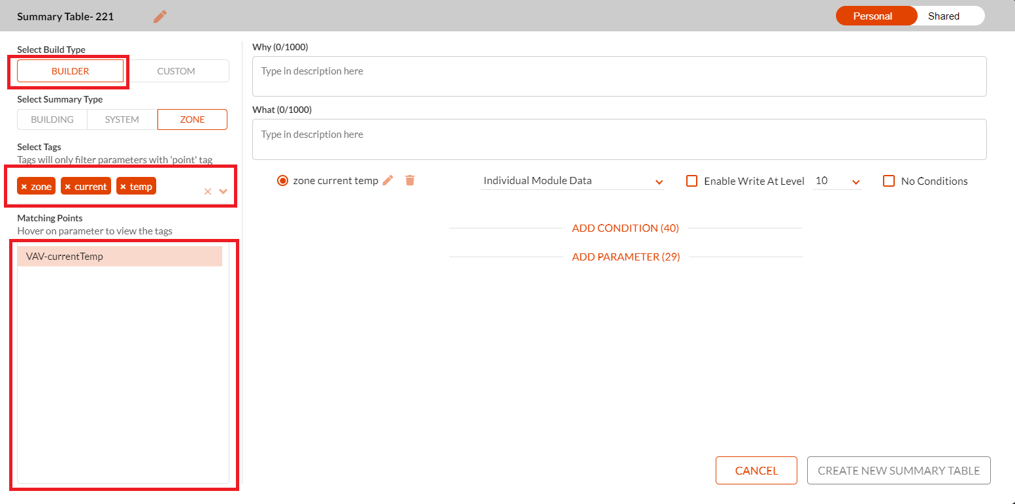This screenshot has height=504, width=1015.
Task: Choose the CUSTOM build type
Action: 176,71
